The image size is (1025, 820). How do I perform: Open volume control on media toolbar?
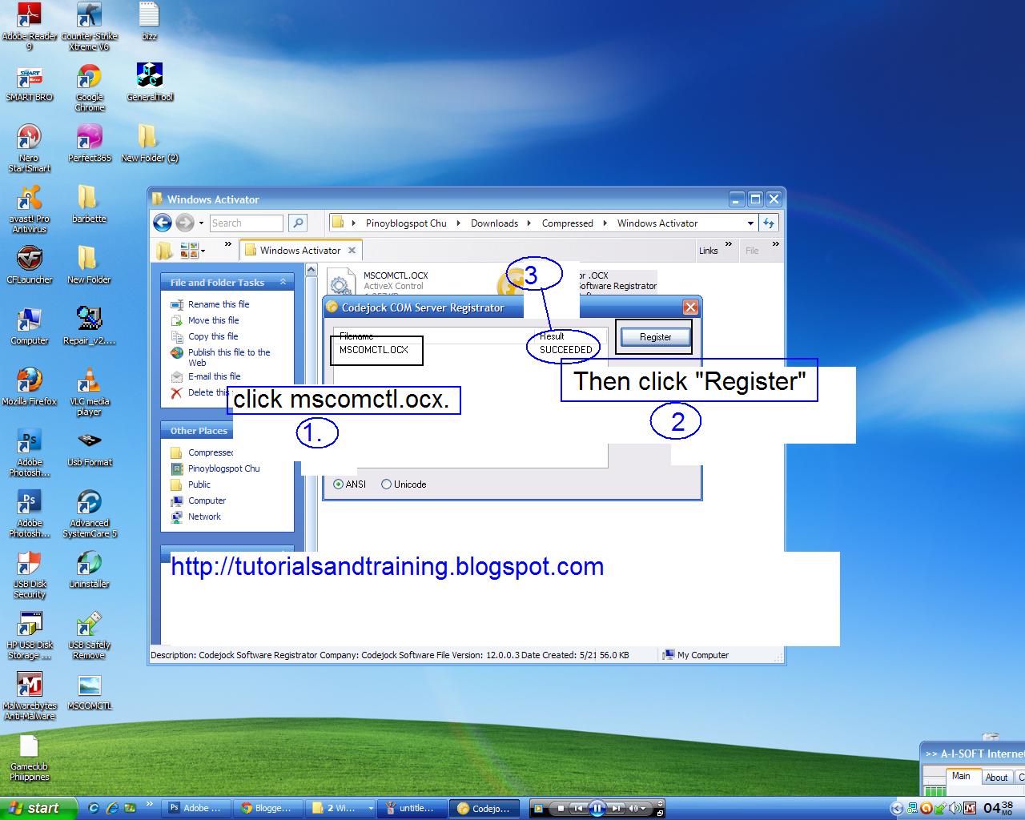pyautogui.click(x=637, y=809)
